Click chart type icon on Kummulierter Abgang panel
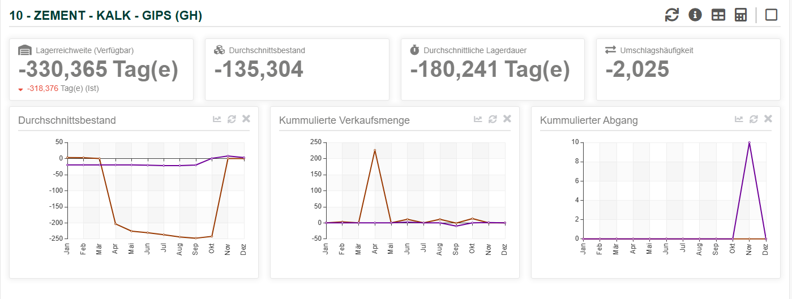Viewport: 792px width, 299px height. (739, 119)
